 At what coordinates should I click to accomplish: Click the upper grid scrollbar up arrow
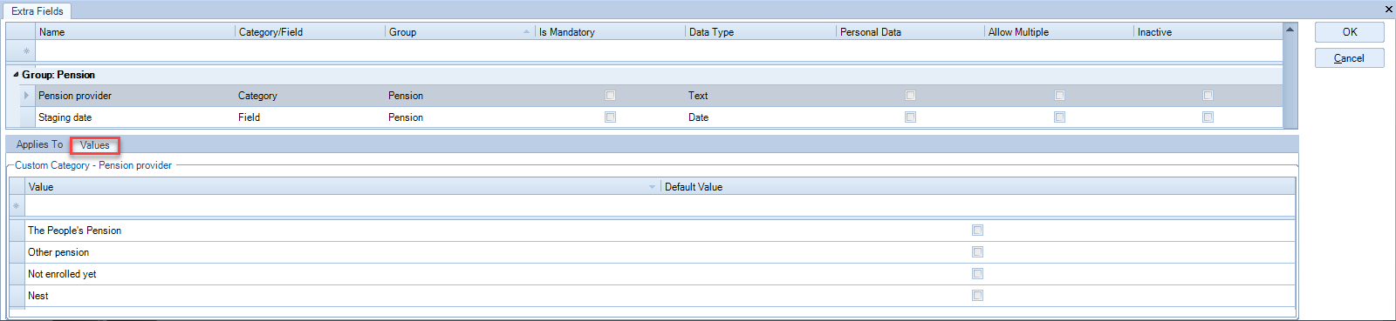[x=1290, y=30]
